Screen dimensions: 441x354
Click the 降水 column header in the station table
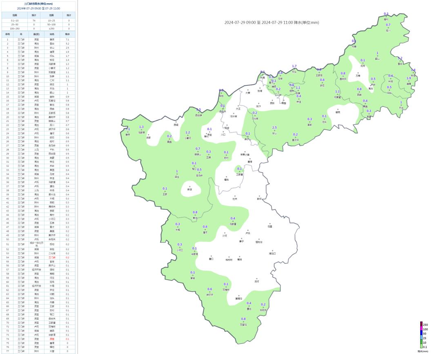(x=67, y=34)
